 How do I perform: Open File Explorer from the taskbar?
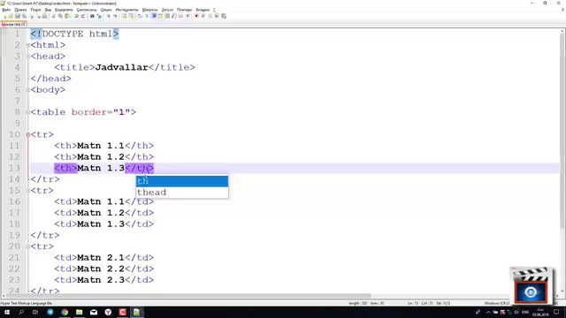click(x=79, y=312)
